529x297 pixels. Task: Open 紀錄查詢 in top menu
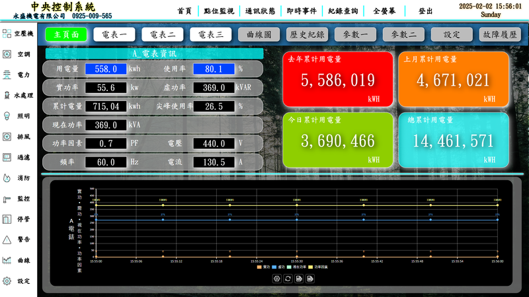point(343,11)
